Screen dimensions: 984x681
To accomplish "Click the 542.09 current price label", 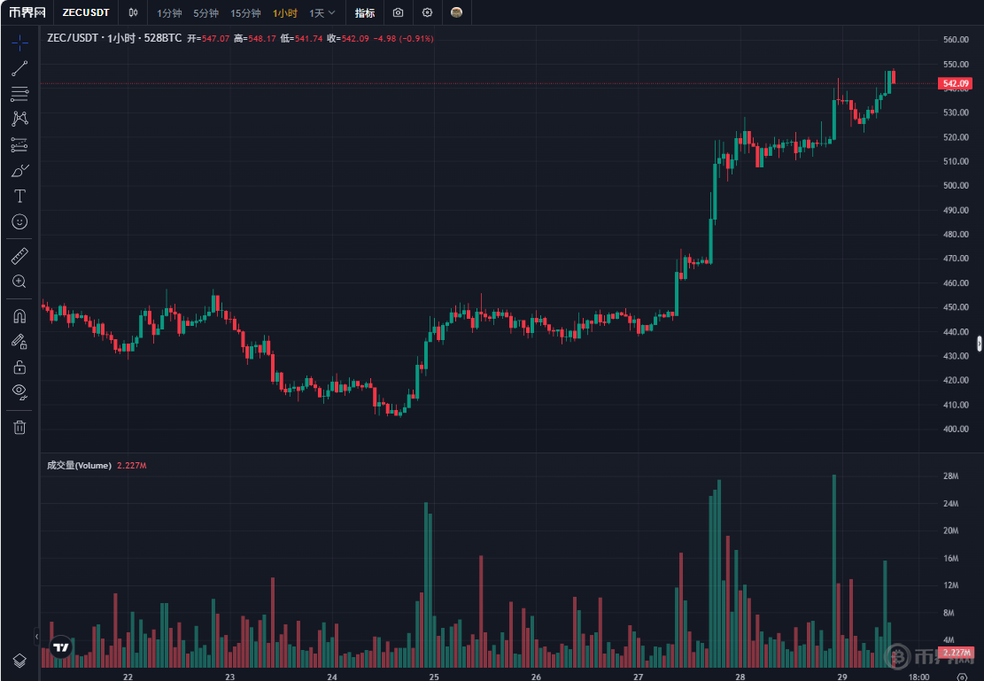I will [x=955, y=83].
